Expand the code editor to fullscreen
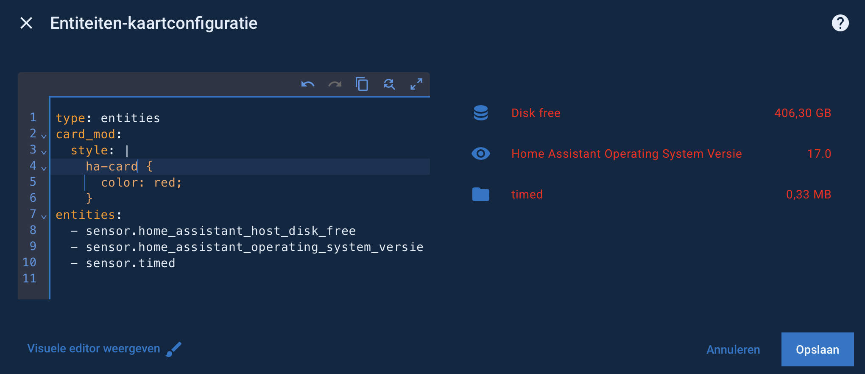This screenshot has height=374, width=865. pyautogui.click(x=416, y=84)
